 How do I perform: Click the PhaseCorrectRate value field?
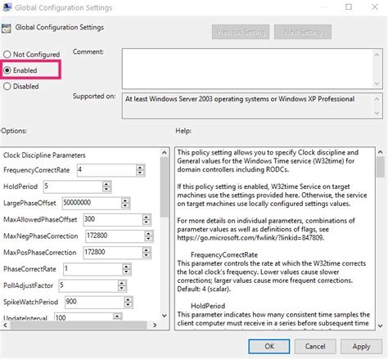coord(92,269)
